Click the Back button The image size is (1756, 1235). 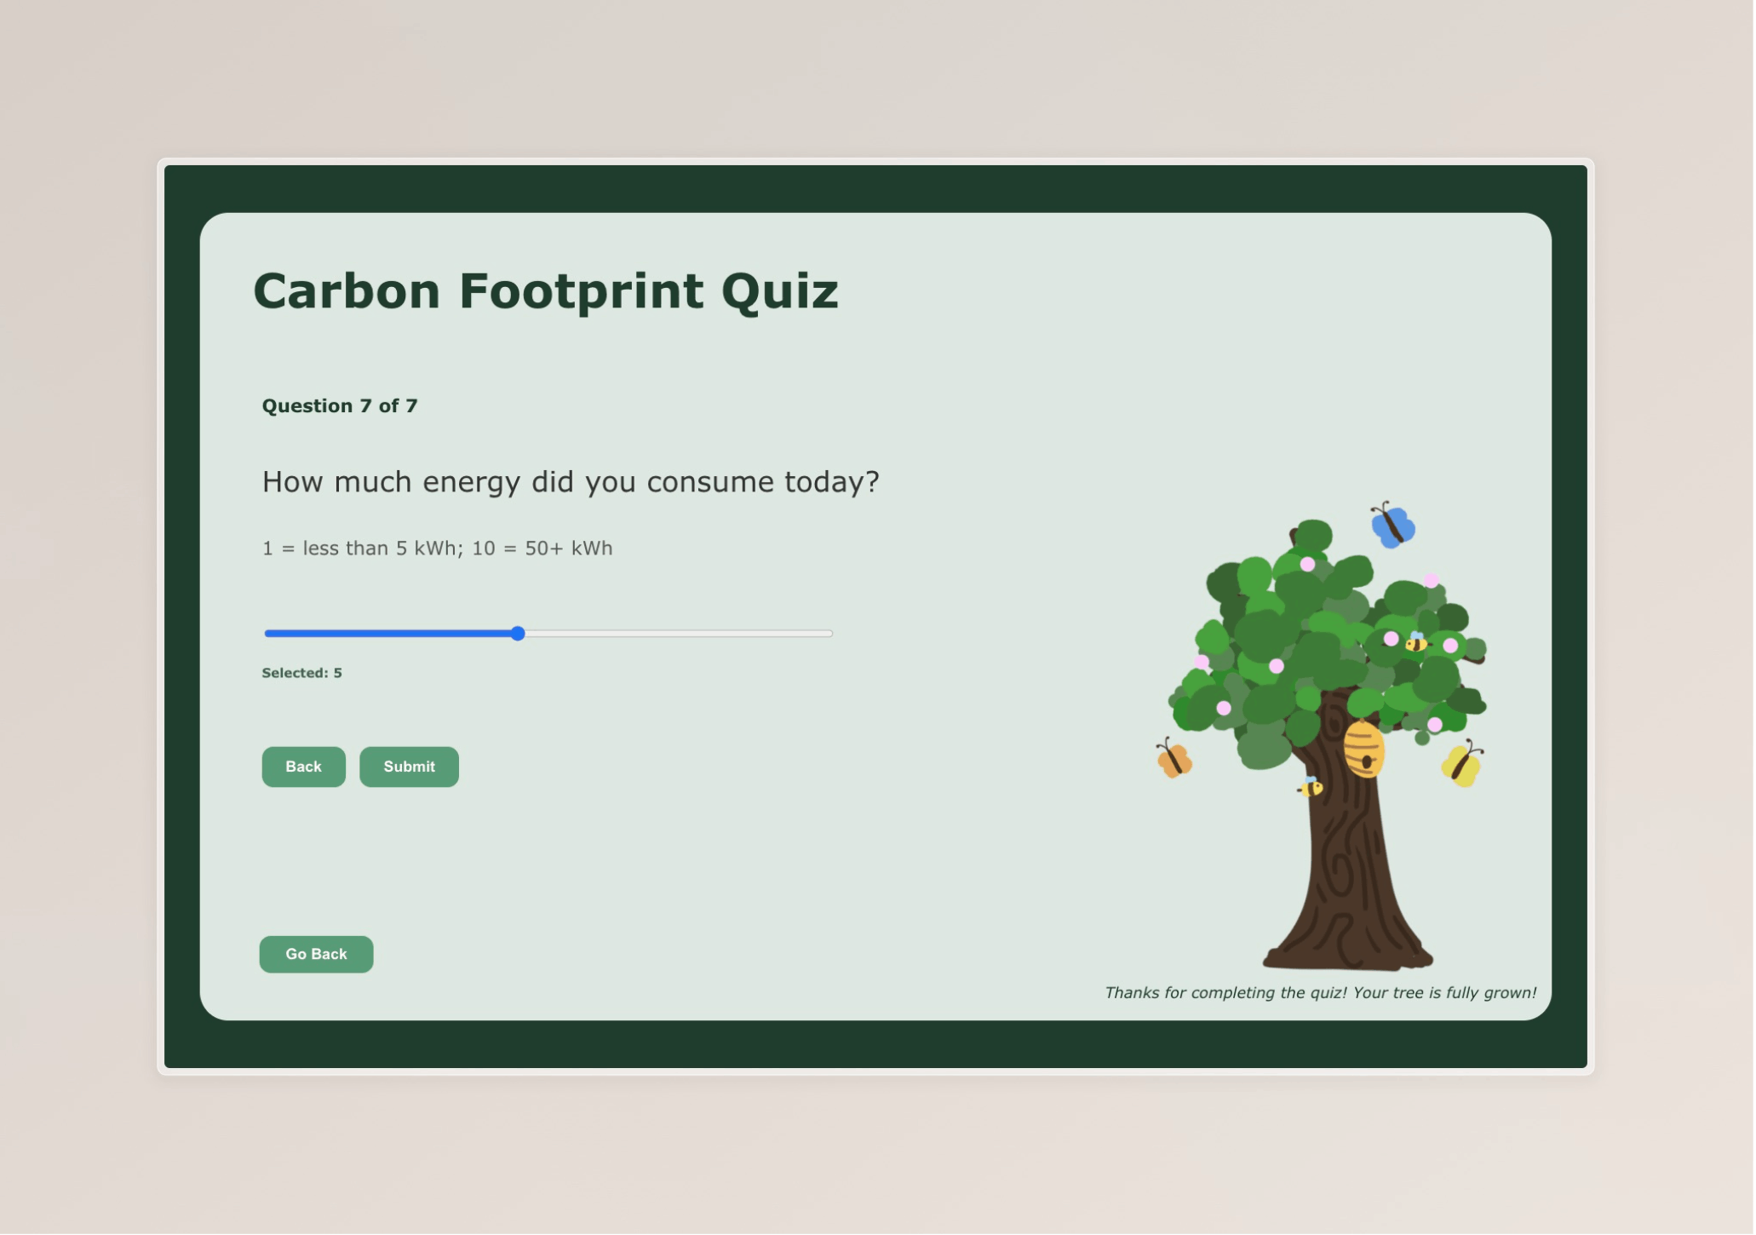pos(303,767)
